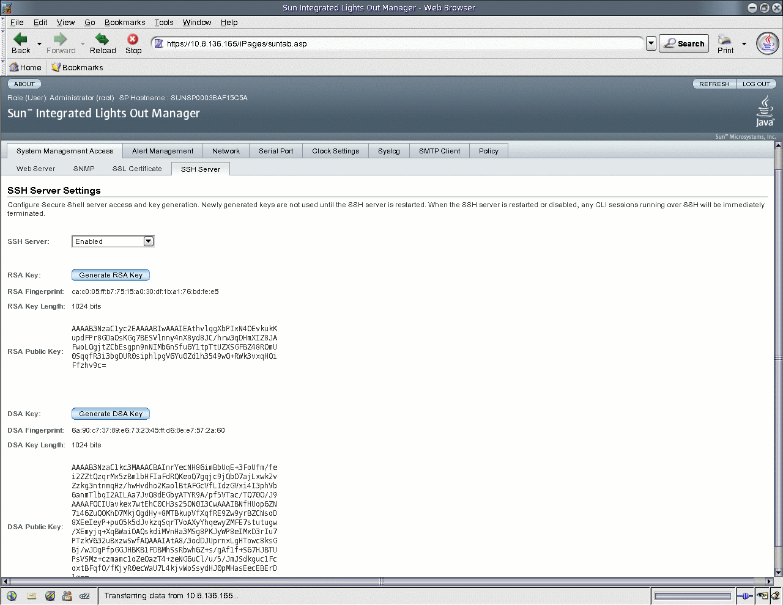Click the Java throbber icon in toolbar
The width and height of the screenshot is (783, 605).
click(768, 43)
